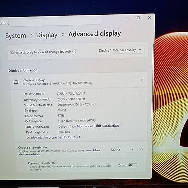This screenshot has height=188, width=188.
Task: Select the Supported (30 Hz - 120 Hz) text
Action: click(76, 104)
